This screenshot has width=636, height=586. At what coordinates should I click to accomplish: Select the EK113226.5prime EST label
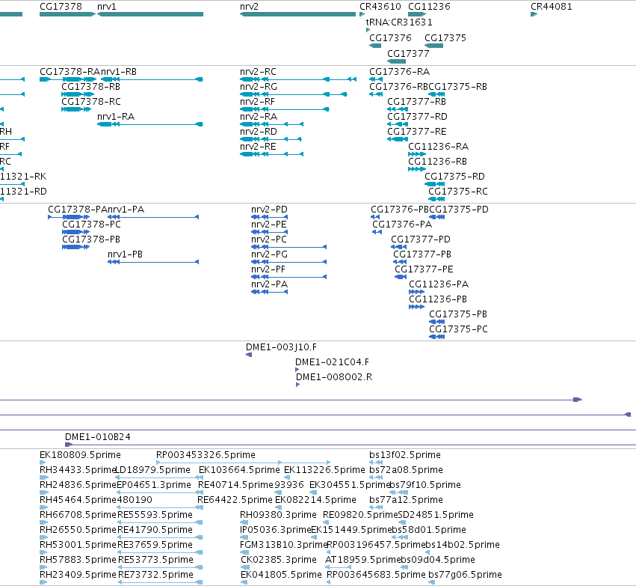coord(324,469)
